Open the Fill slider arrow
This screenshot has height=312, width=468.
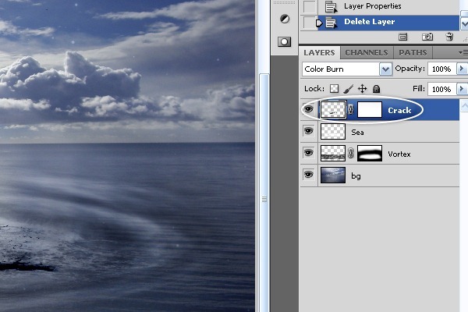point(463,90)
